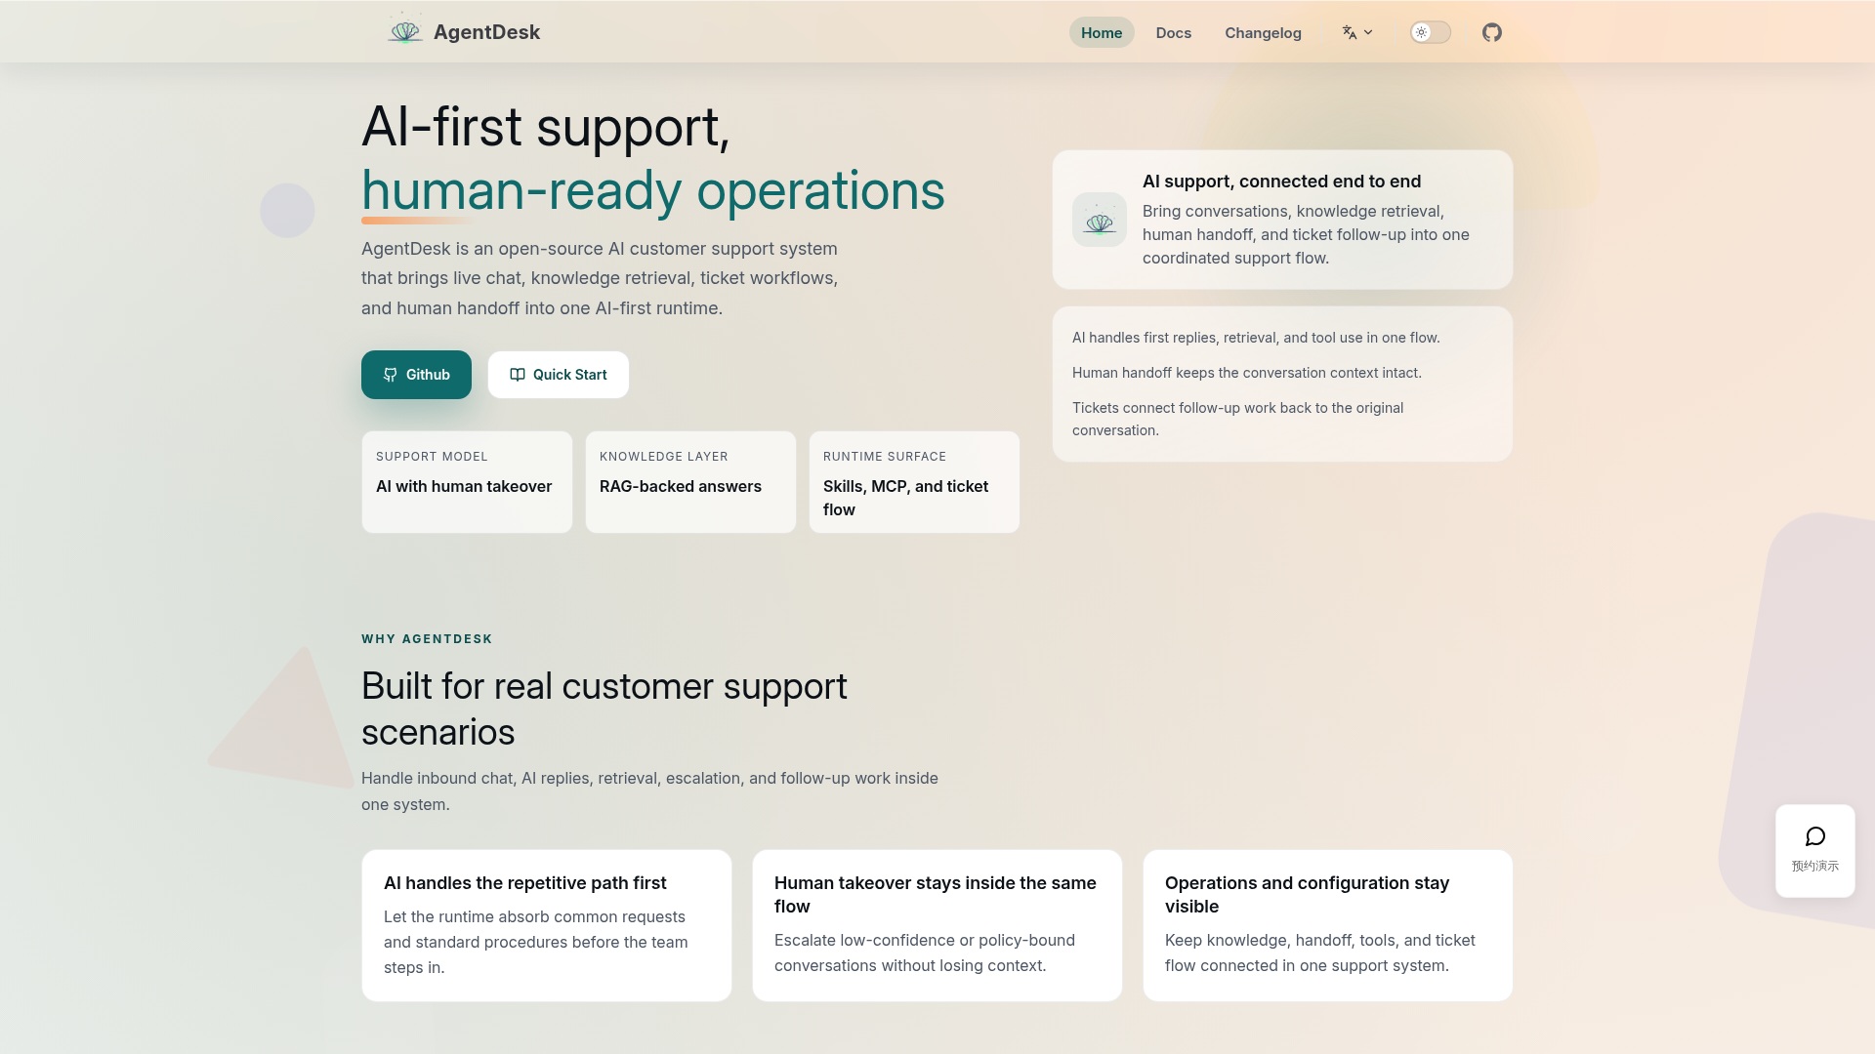1875x1054 pixels.
Task: Click the AgentDesk brand name link
Action: click(x=486, y=32)
